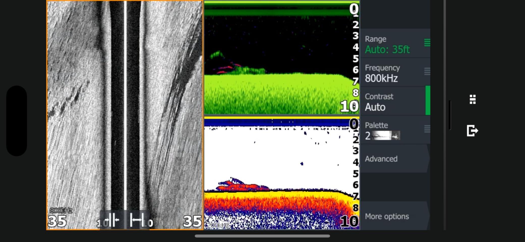Open More options

[387, 216]
